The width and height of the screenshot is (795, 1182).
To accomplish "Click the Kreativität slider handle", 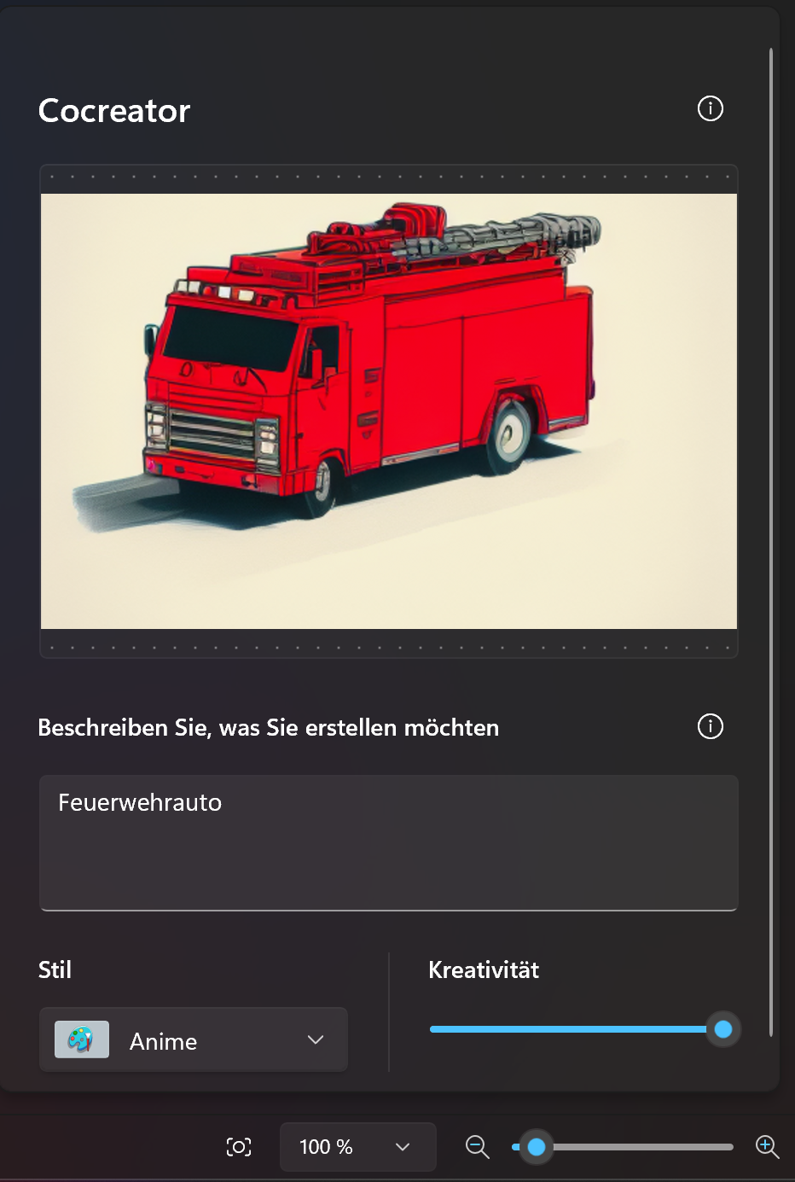I will [x=723, y=1029].
